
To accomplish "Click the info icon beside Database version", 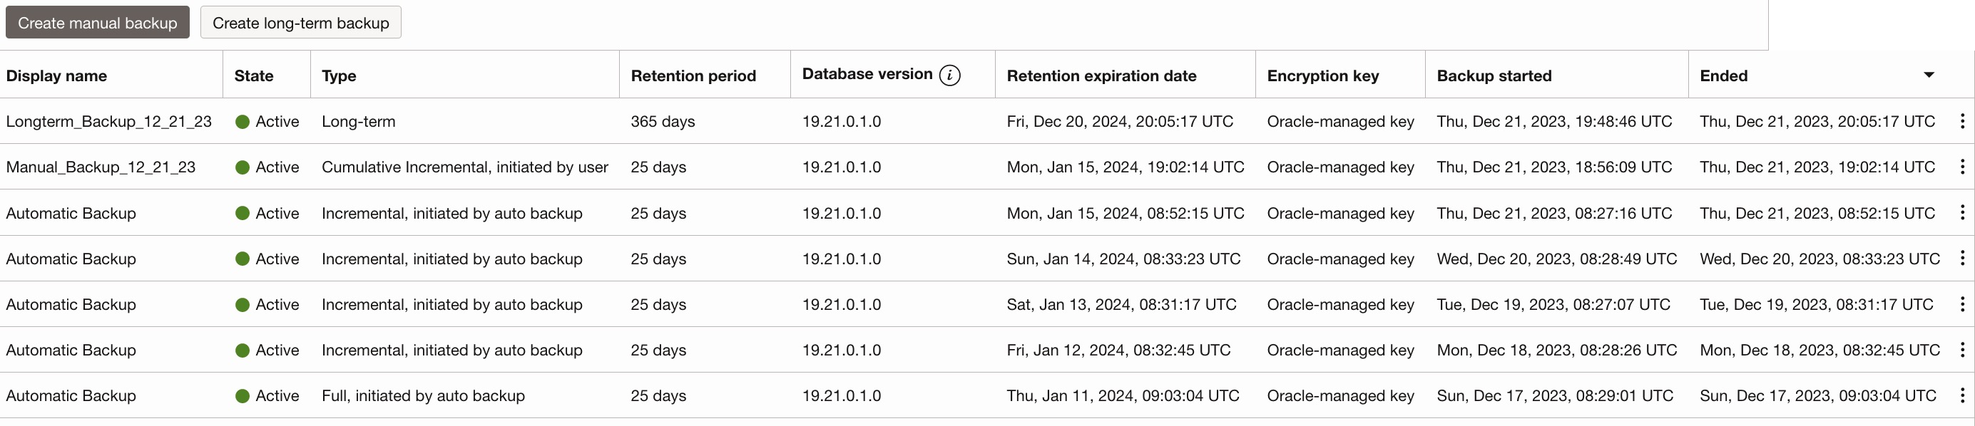I will [x=949, y=75].
